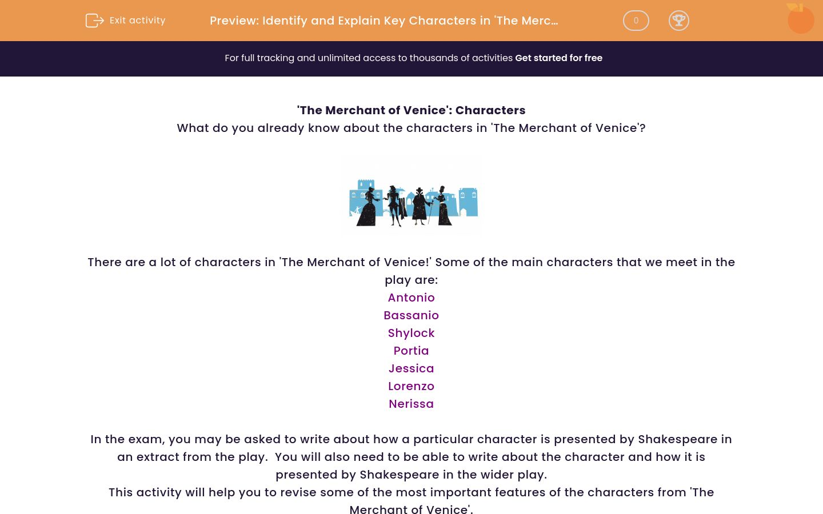The width and height of the screenshot is (823, 514).
Task: Click the character silhouettes illustration
Action: (x=411, y=197)
